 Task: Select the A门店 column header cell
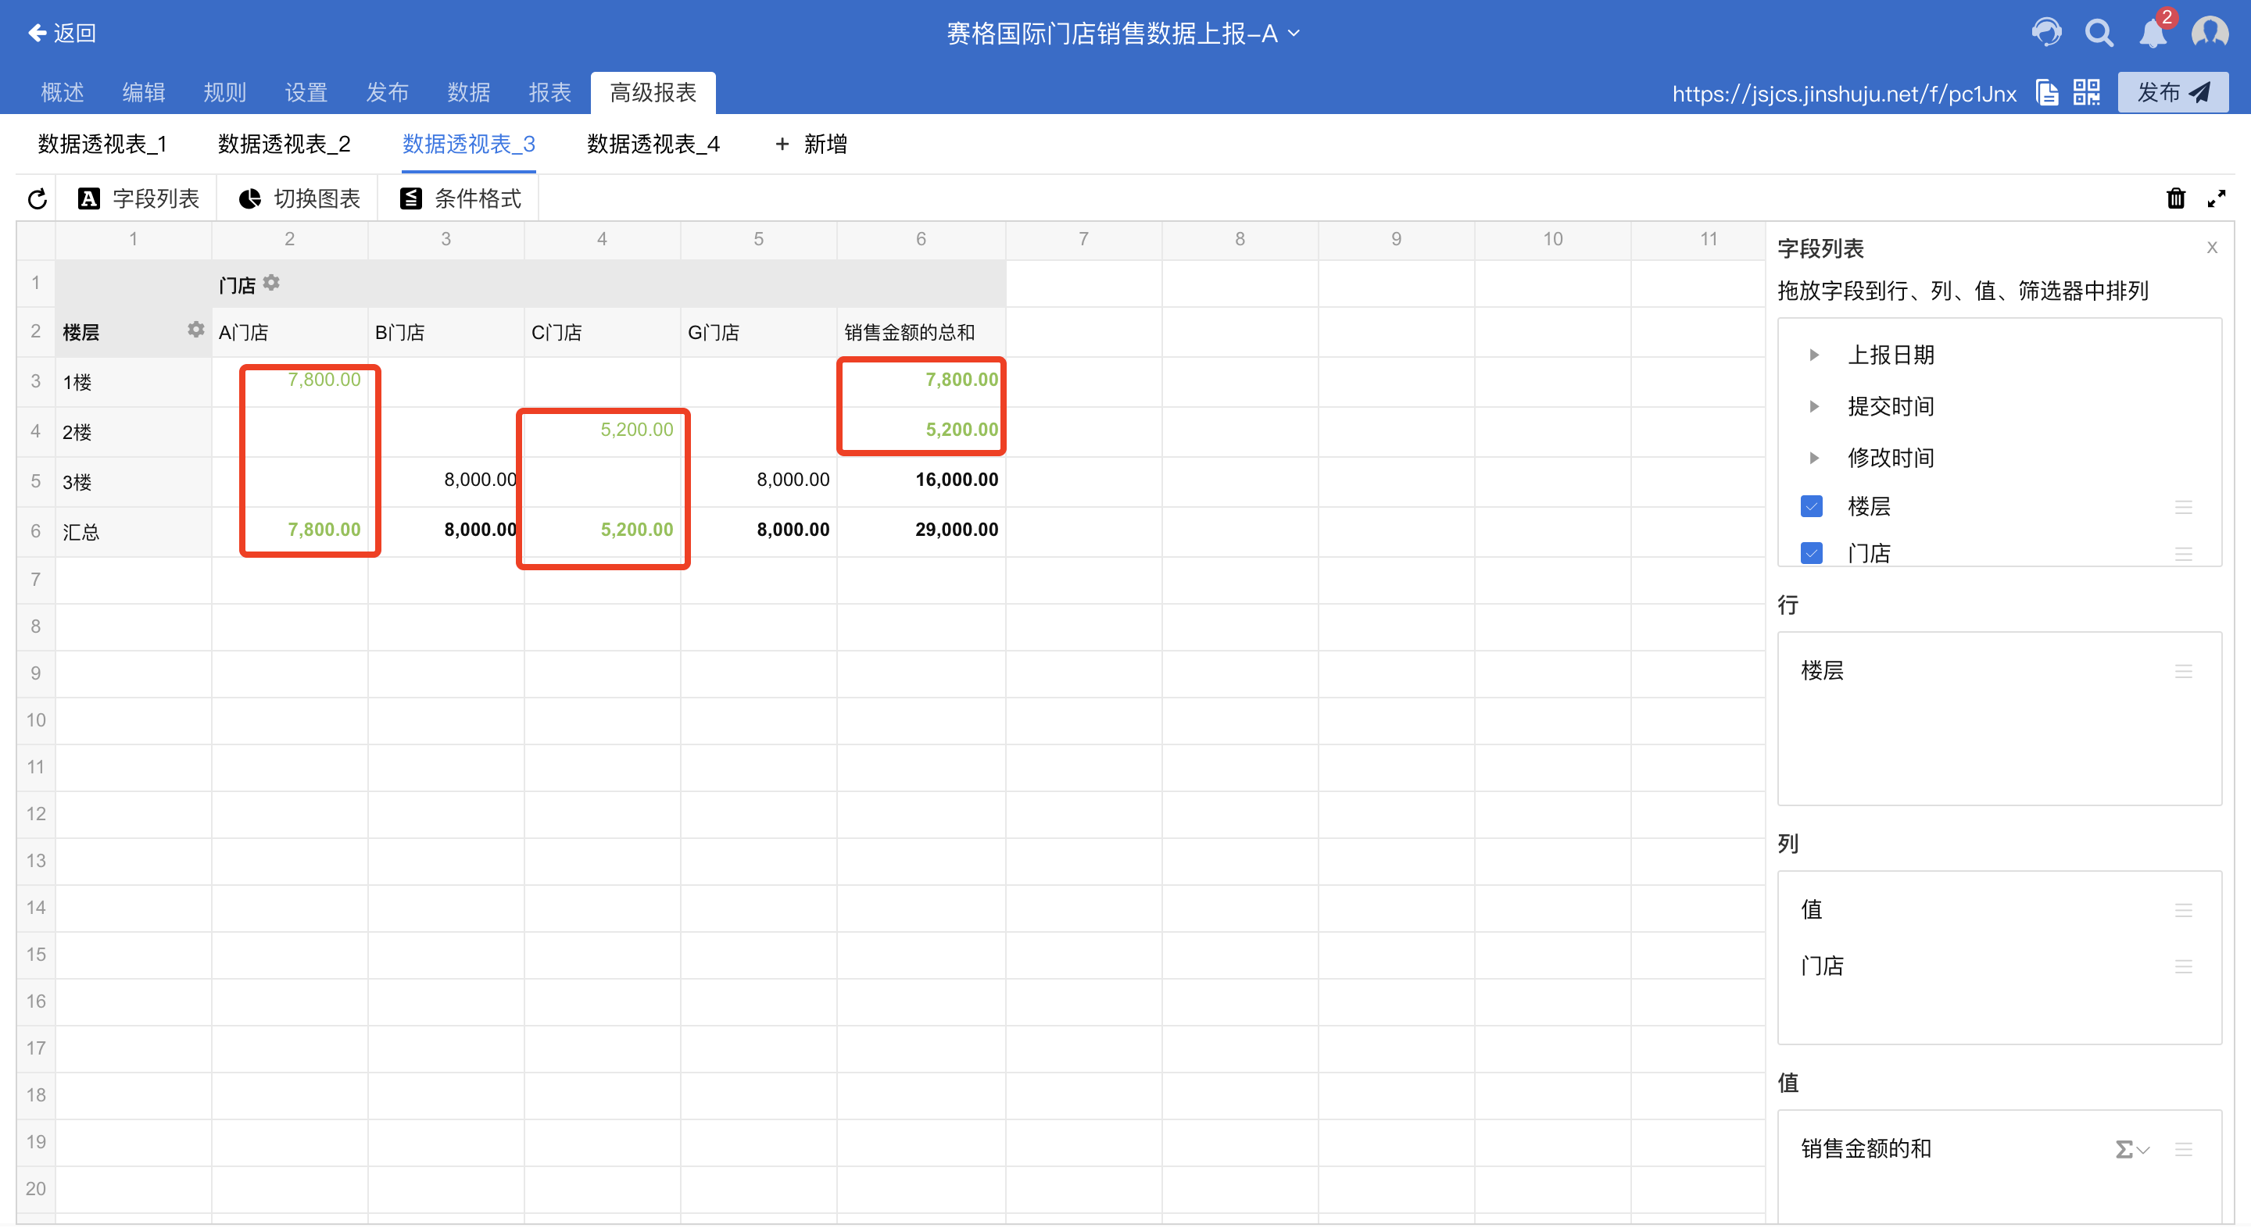289,332
